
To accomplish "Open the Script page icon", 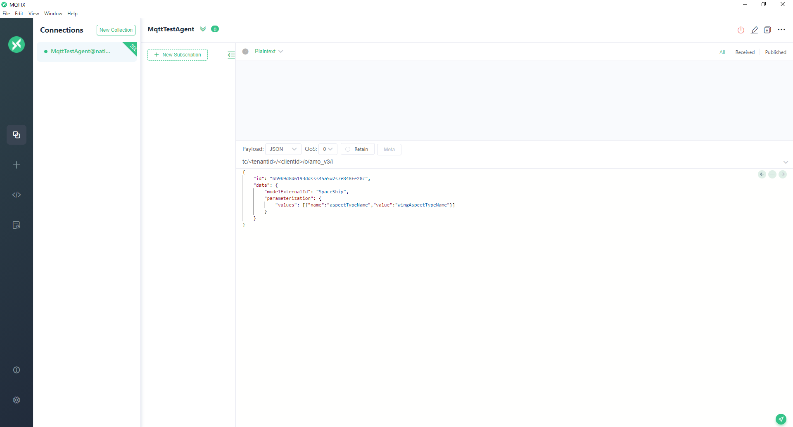I will 17,195.
